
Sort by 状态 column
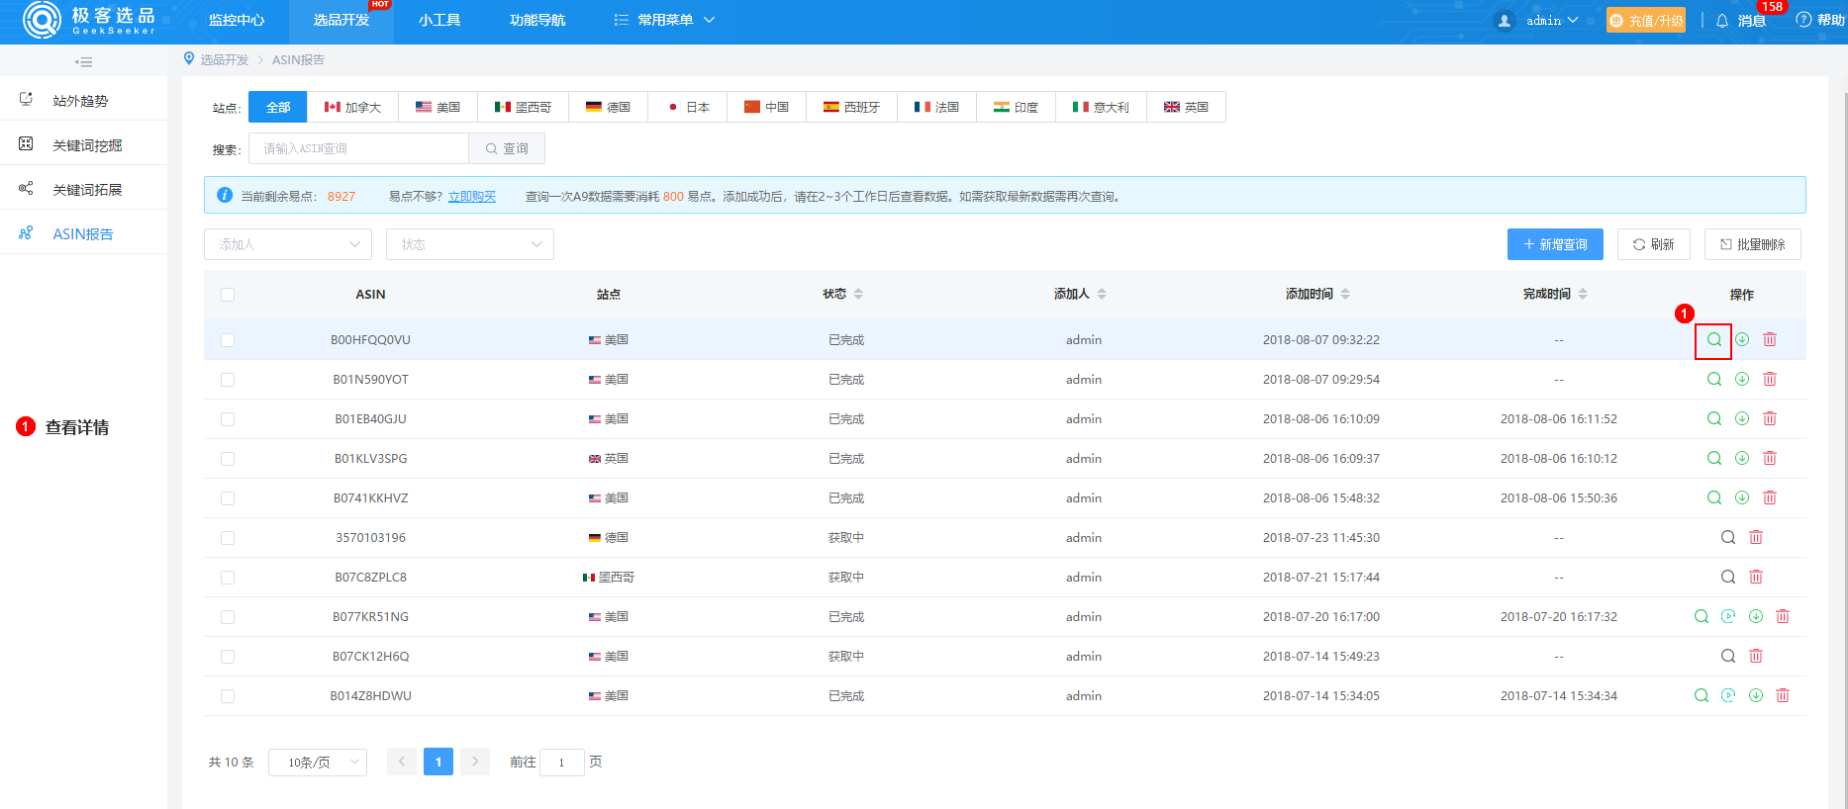tap(858, 294)
